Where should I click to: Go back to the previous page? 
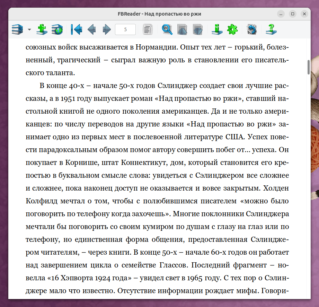point(91,29)
